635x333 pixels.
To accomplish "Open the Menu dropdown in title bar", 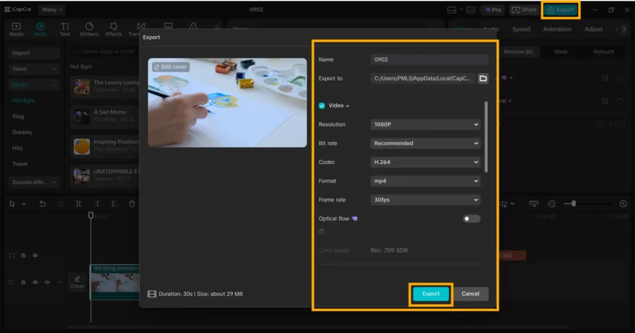I will pyautogui.click(x=52, y=9).
